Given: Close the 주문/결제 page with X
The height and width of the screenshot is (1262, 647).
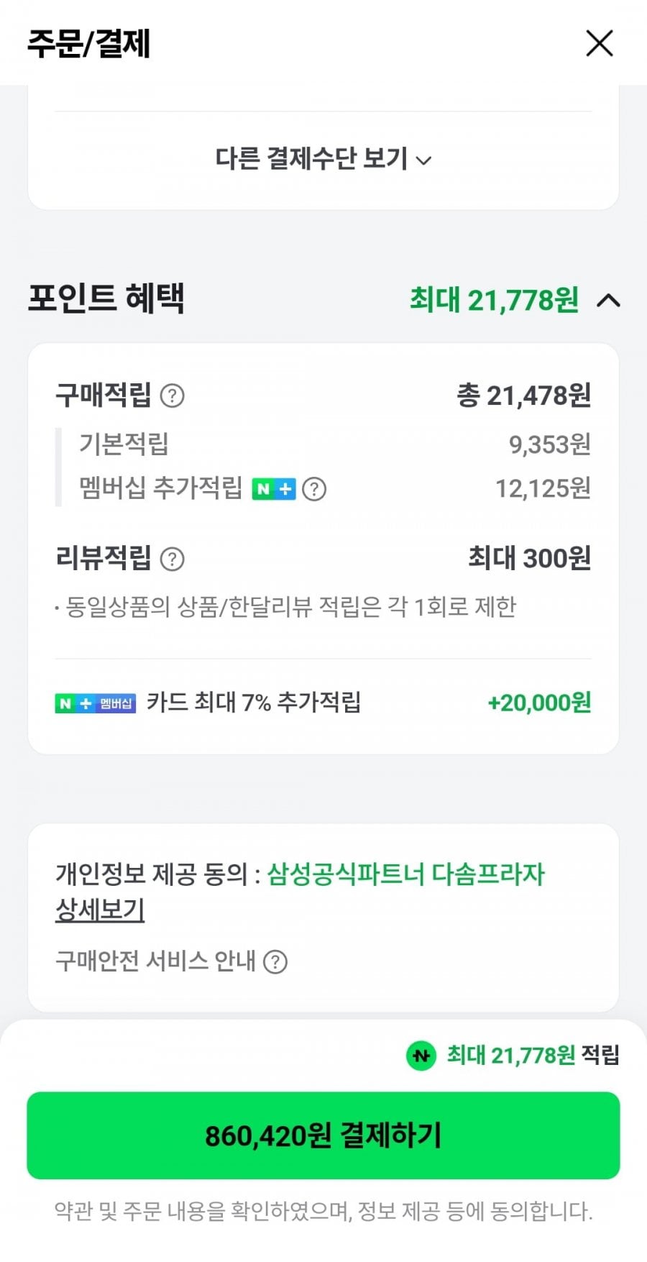Looking at the screenshot, I should coord(600,43).
